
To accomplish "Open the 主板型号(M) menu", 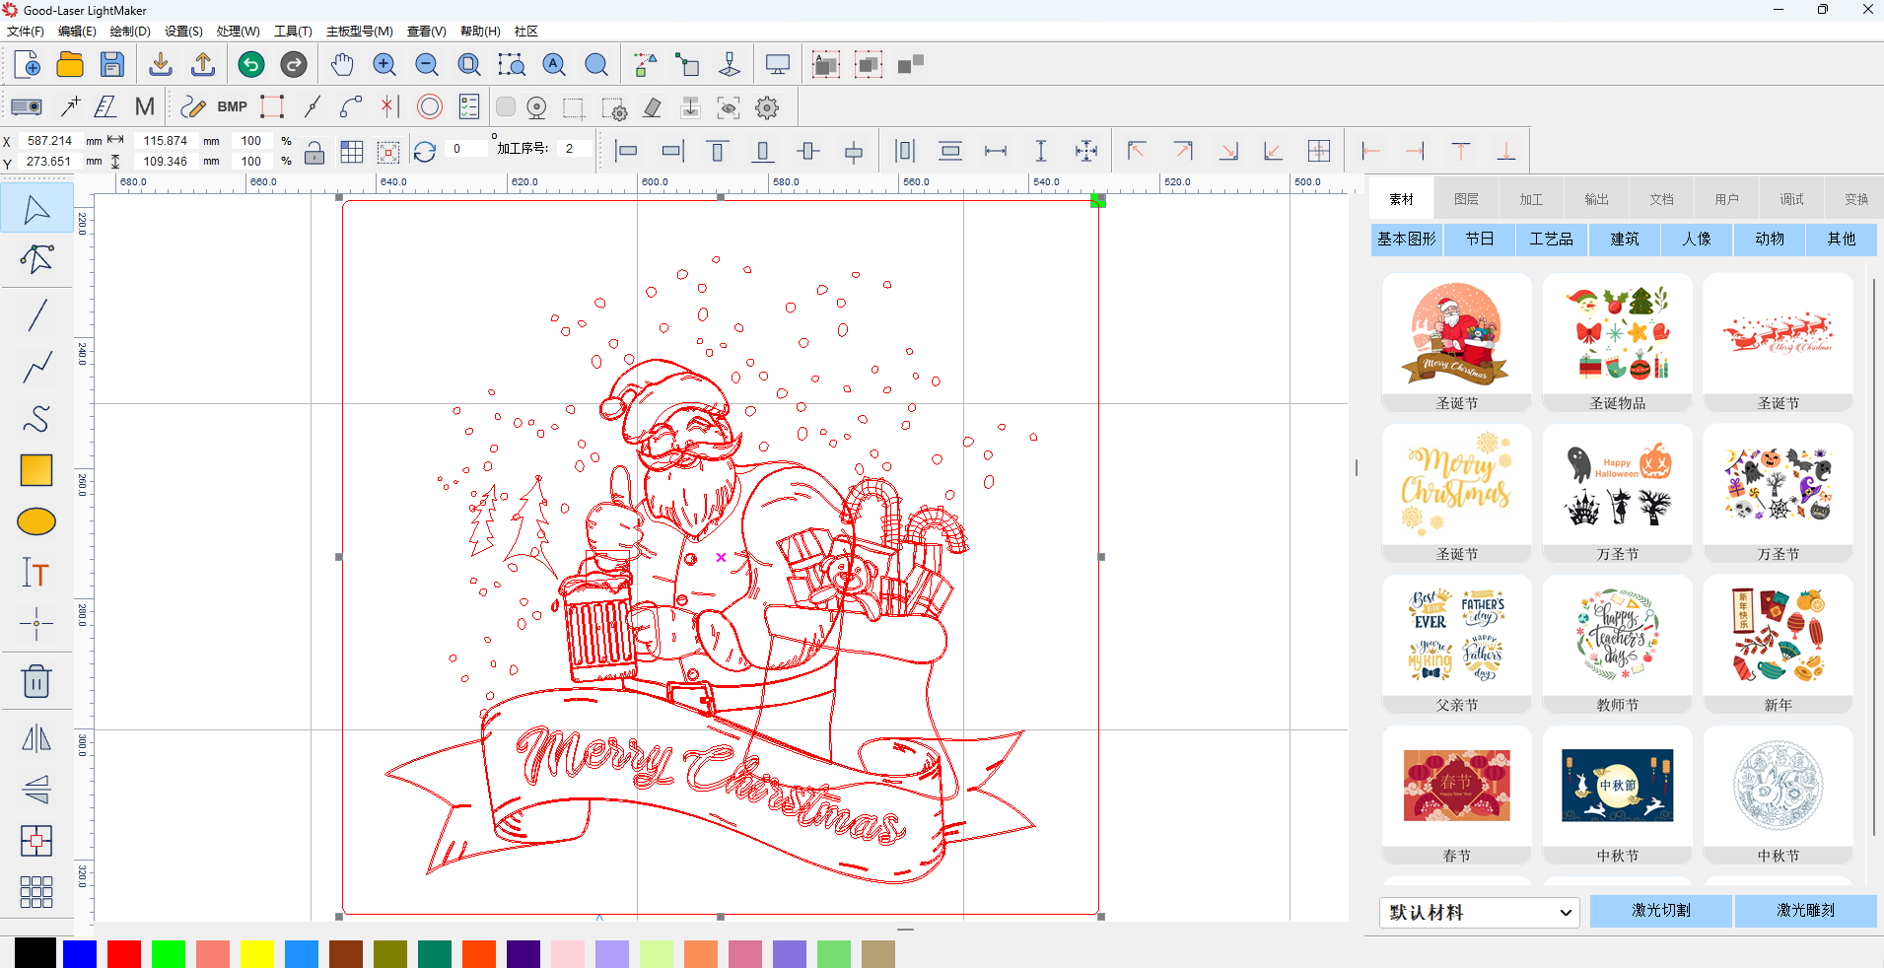I will coord(360,32).
